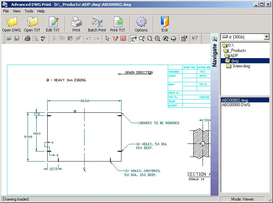Click the print preview icon in small toolbar

pyautogui.click(x=35, y=39)
